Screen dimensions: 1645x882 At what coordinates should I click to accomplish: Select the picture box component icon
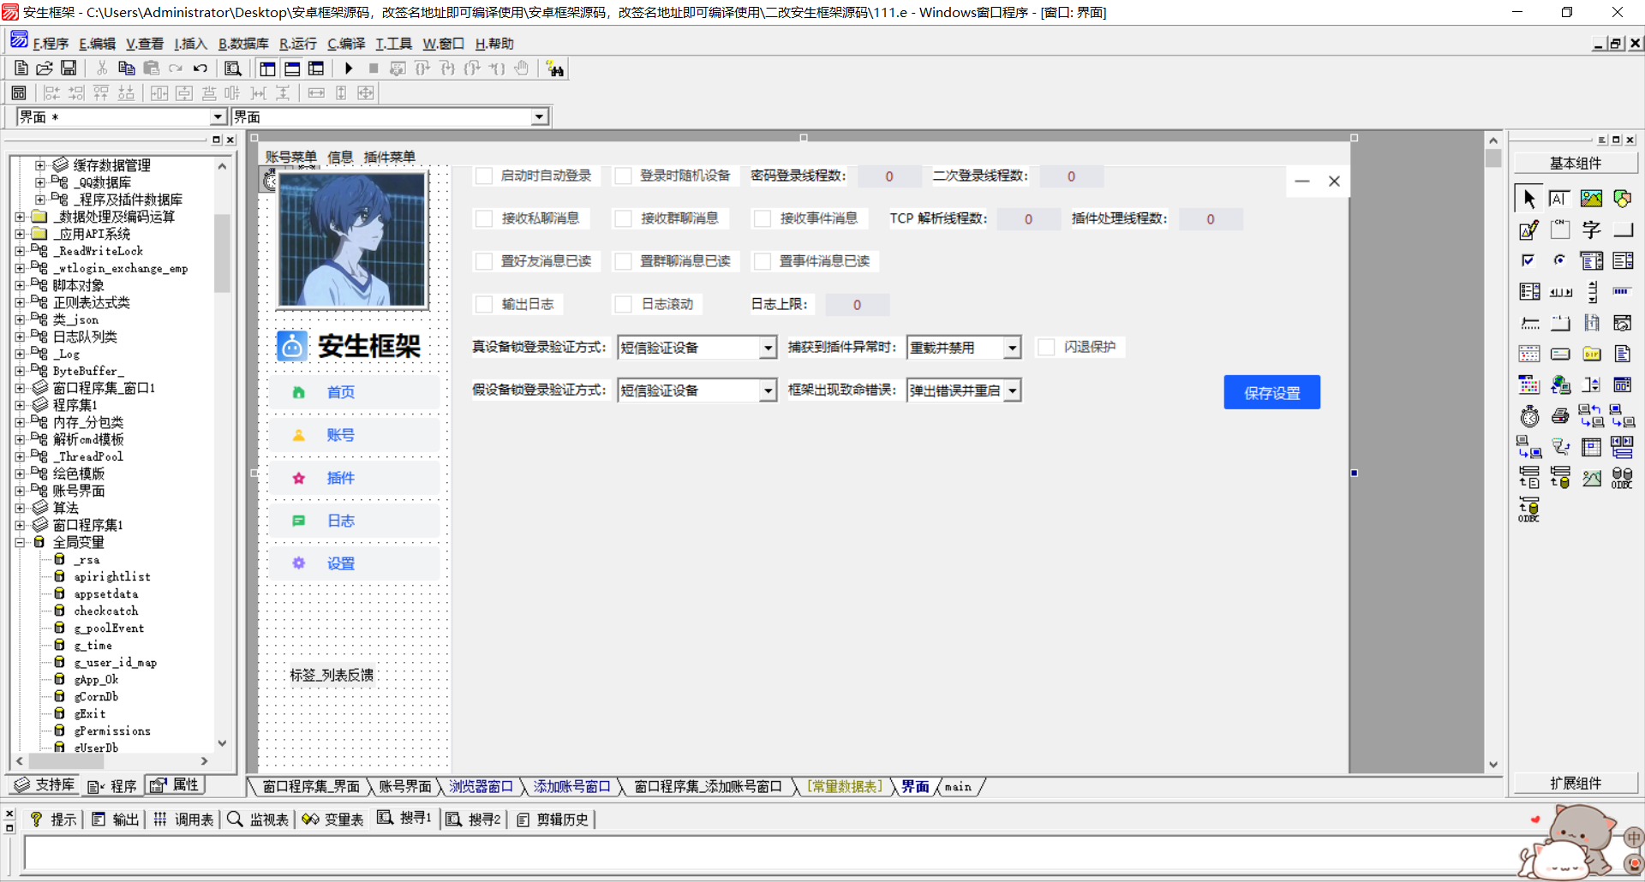1591,199
